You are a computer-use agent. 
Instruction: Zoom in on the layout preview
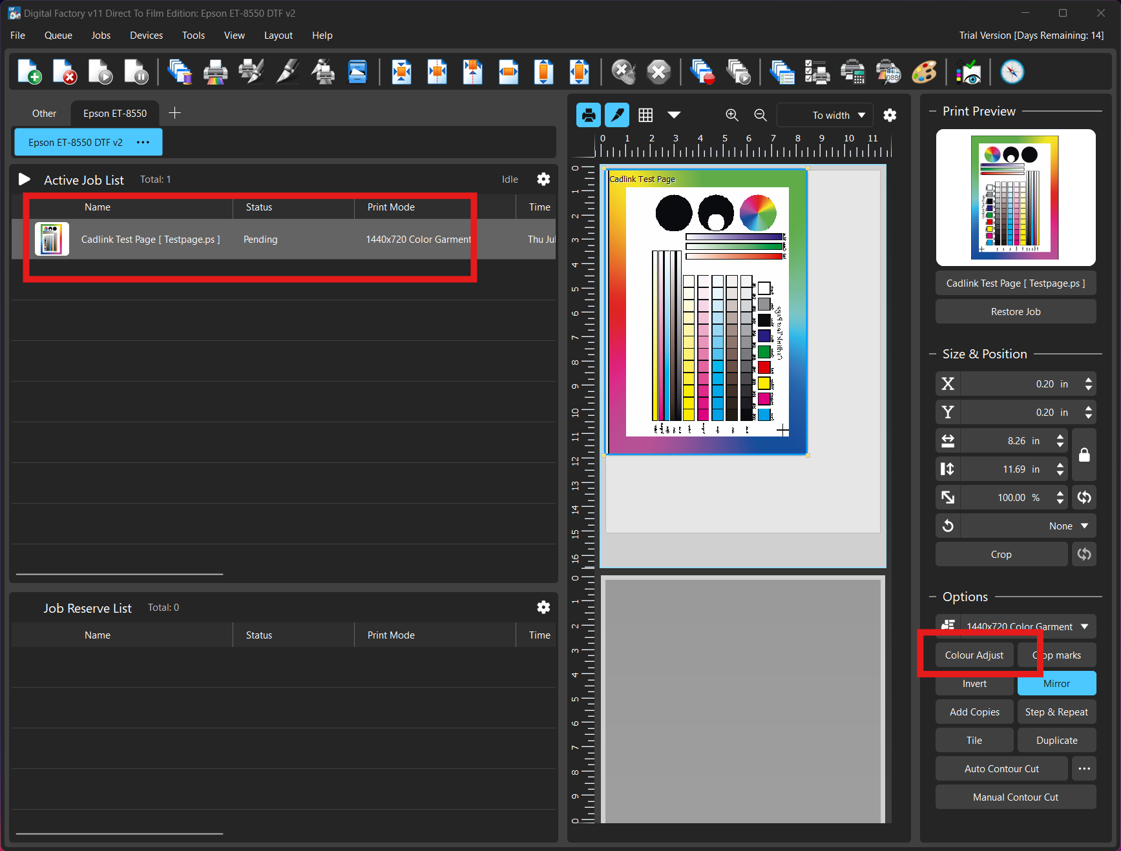(x=731, y=115)
